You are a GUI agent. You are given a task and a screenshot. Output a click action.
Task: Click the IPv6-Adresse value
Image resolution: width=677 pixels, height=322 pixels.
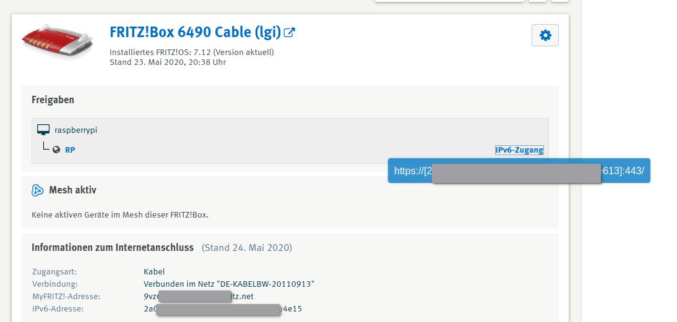click(x=222, y=308)
